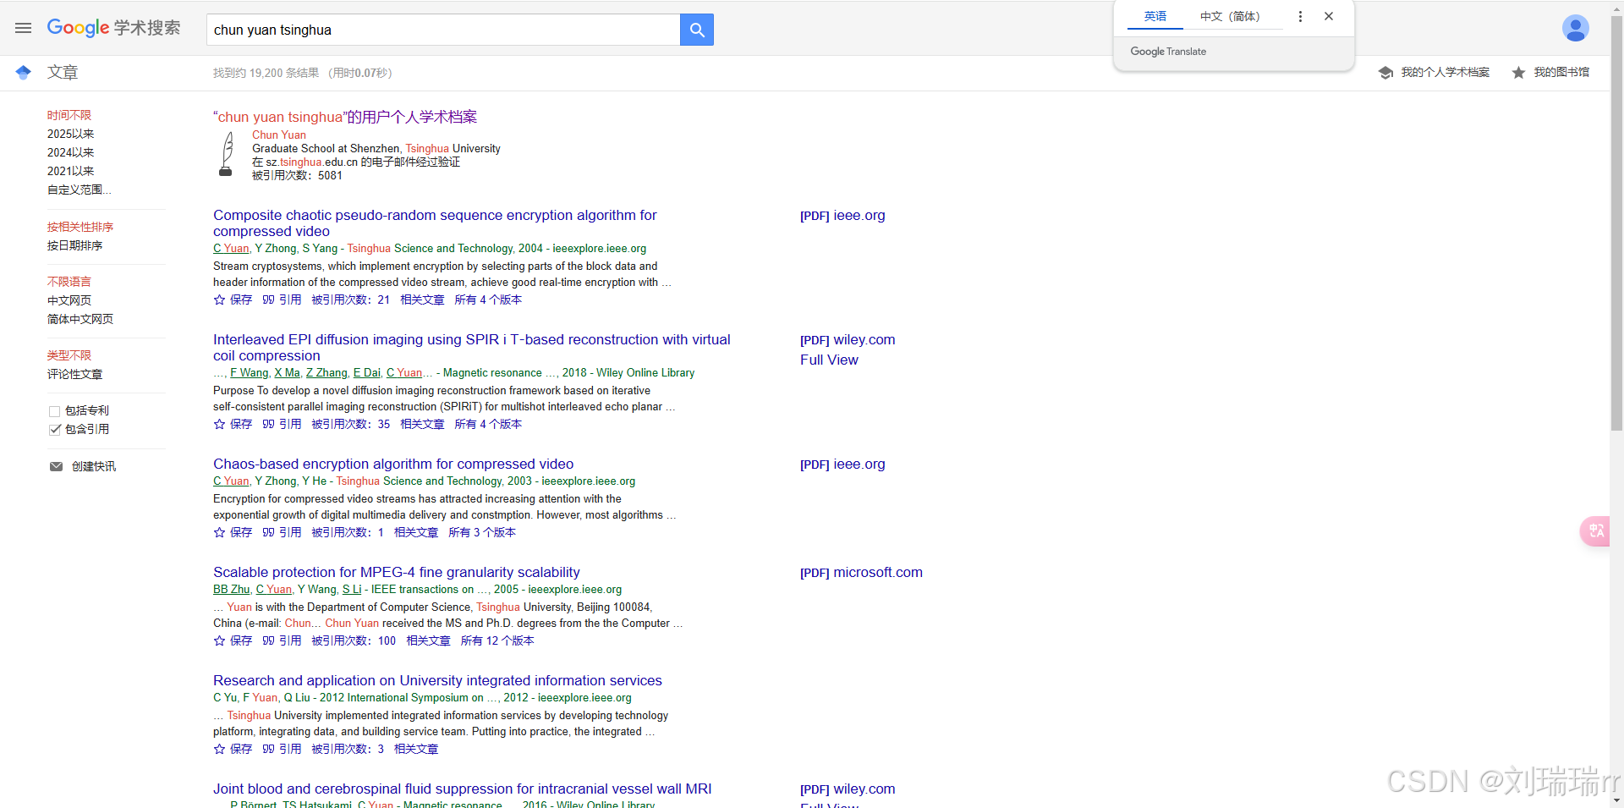Filter results since 2025
The width and height of the screenshot is (1624, 808).
70,134
